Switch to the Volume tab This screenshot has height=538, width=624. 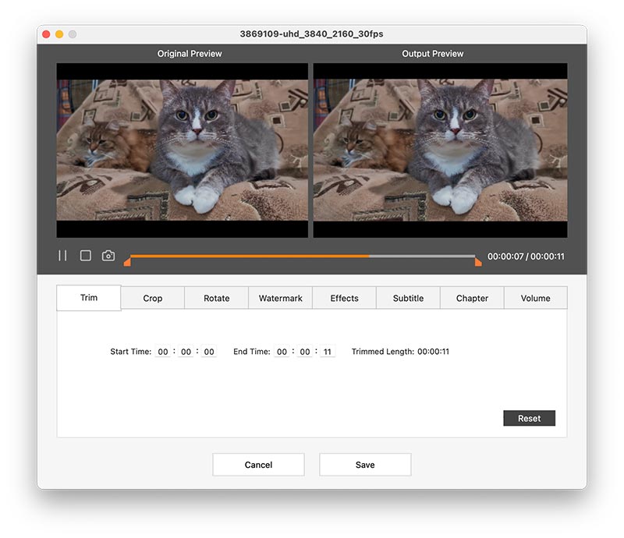(x=536, y=298)
